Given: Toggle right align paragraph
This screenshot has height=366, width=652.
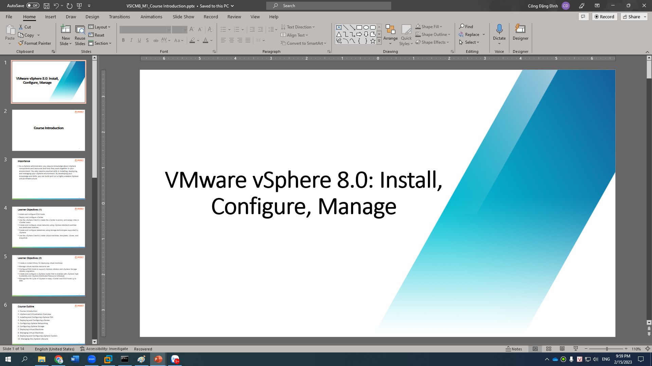Looking at the screenshot, I should 240,40.
